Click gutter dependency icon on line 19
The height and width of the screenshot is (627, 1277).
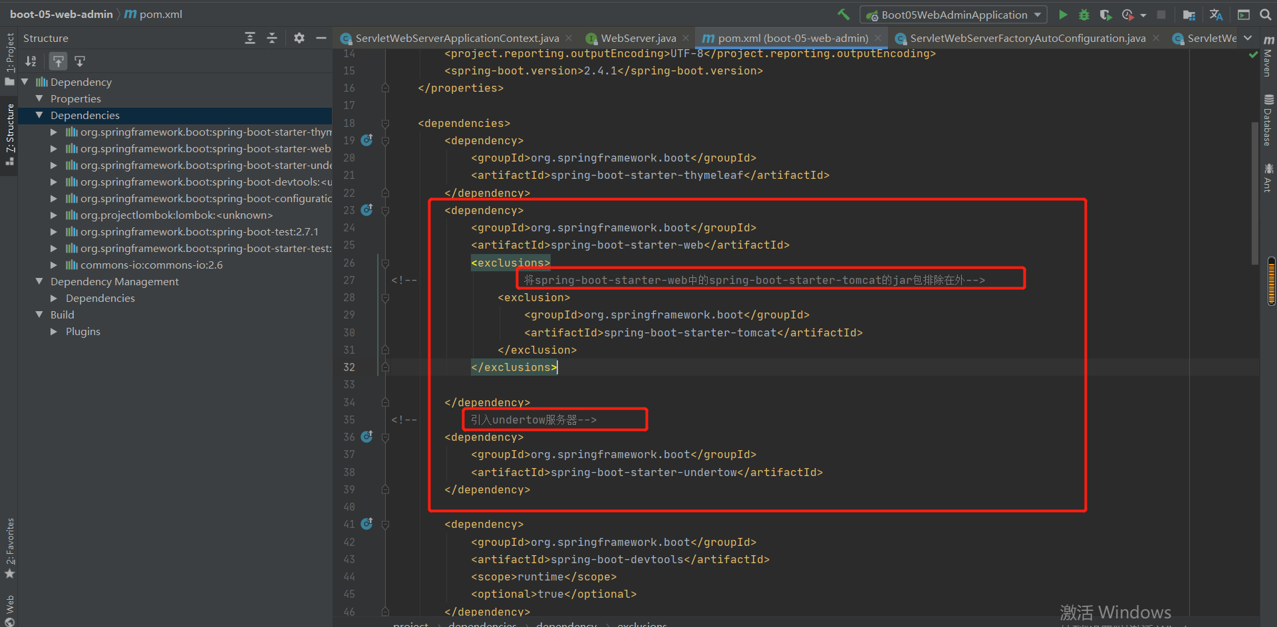tap(366, 140)
